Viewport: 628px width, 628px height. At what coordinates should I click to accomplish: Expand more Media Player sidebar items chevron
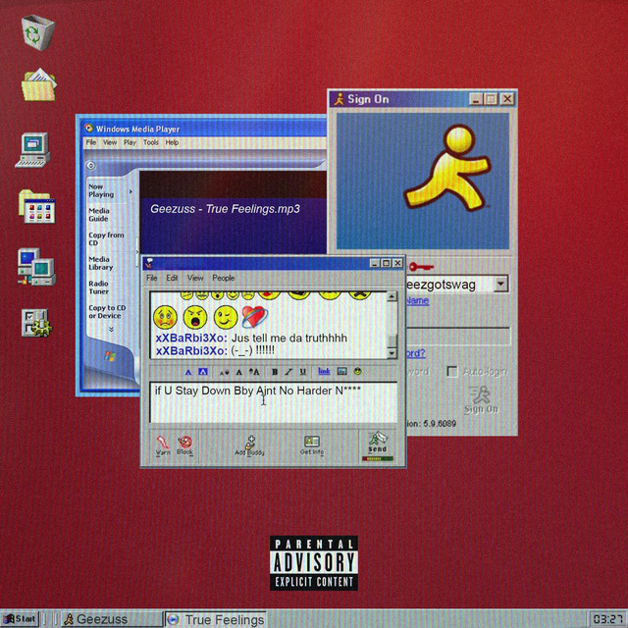(x=111, y=330)
